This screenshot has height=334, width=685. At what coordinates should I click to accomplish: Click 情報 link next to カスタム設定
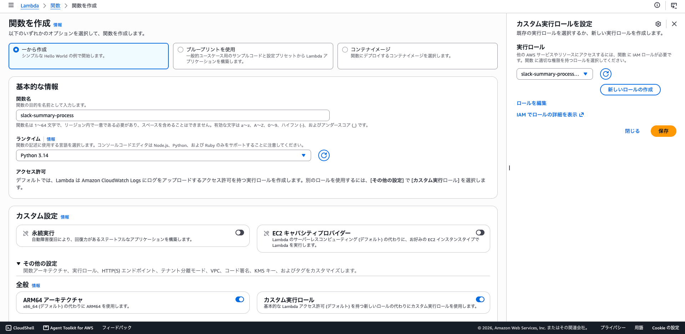[x=65, y=217]
